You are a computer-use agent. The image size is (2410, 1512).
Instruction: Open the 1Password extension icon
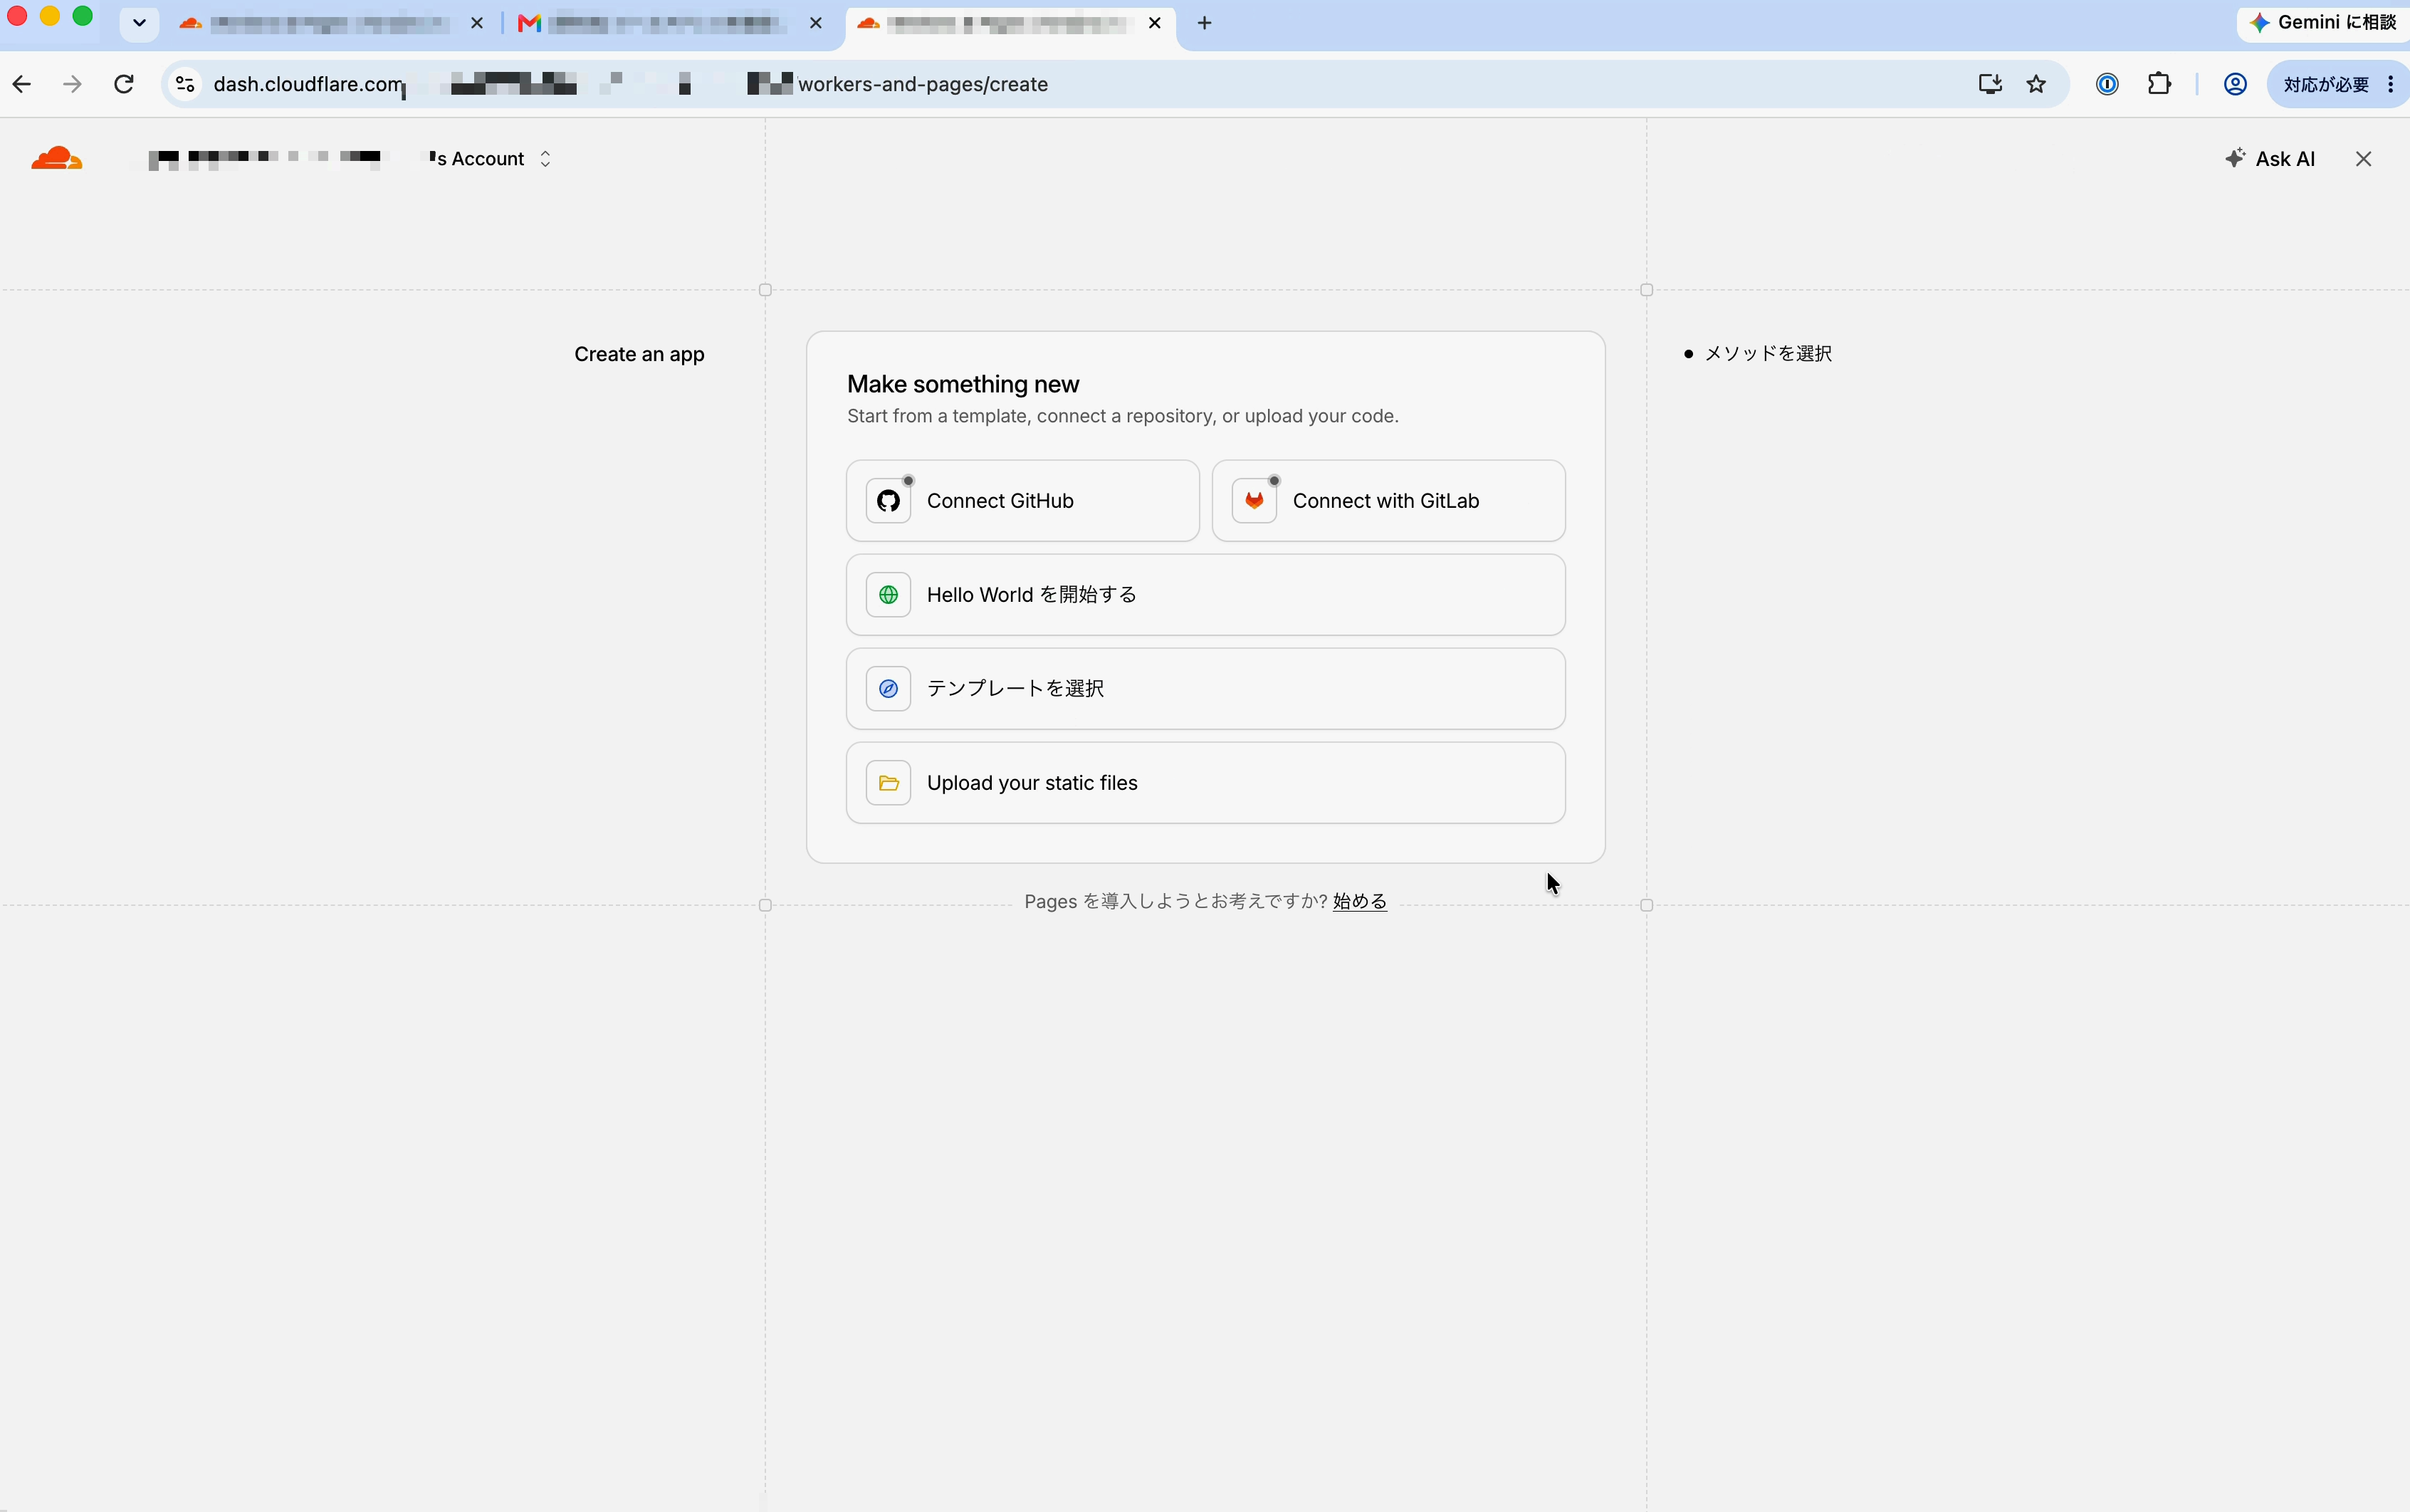click(2107, 84)
